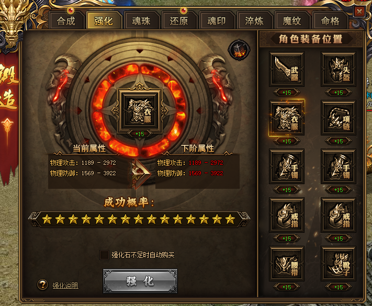
Task: Select the 靴子 boots equipment slot
Action: point(339,264)
